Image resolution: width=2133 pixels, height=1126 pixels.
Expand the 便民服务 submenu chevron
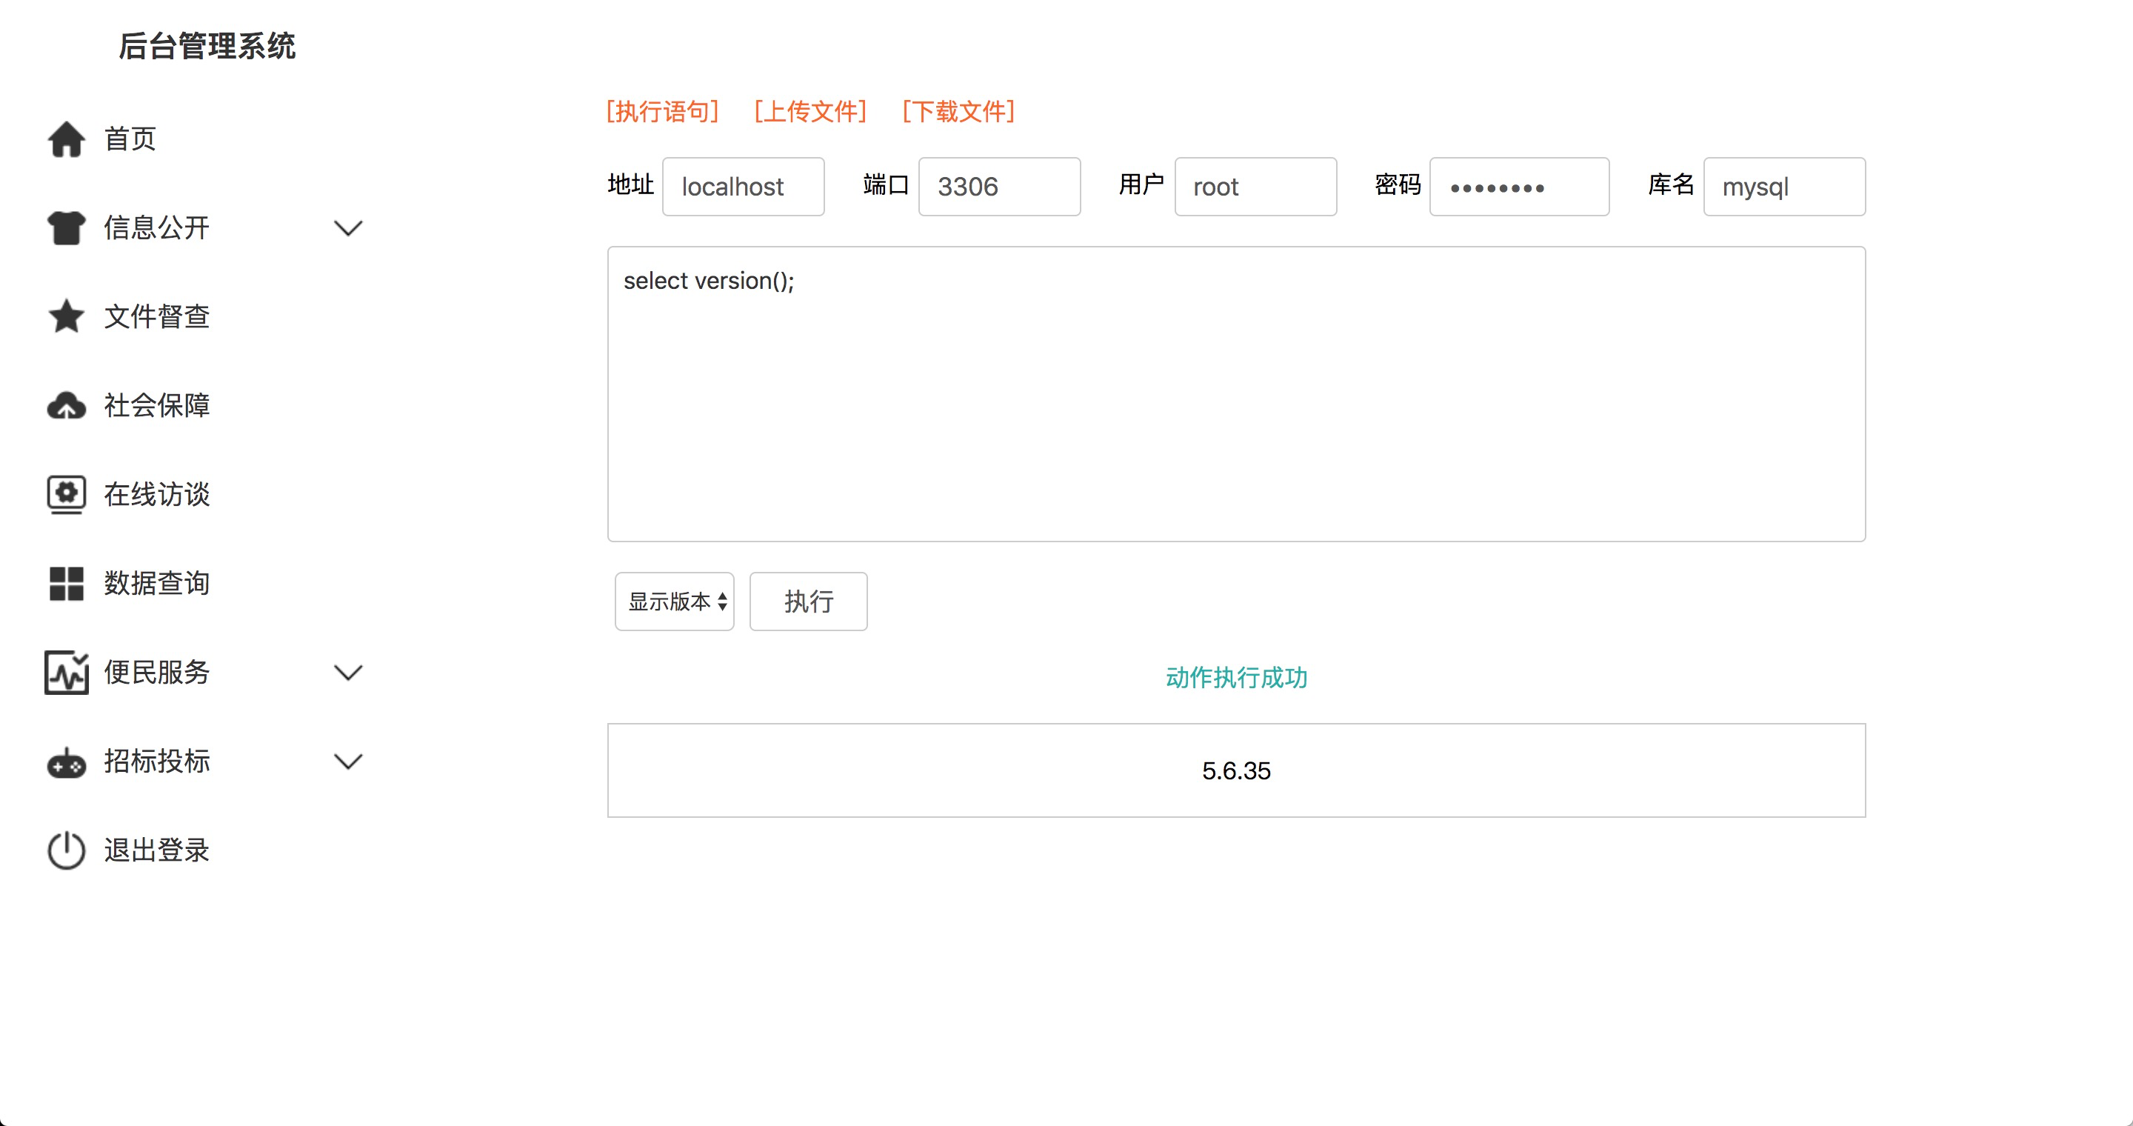click(348, 673)
